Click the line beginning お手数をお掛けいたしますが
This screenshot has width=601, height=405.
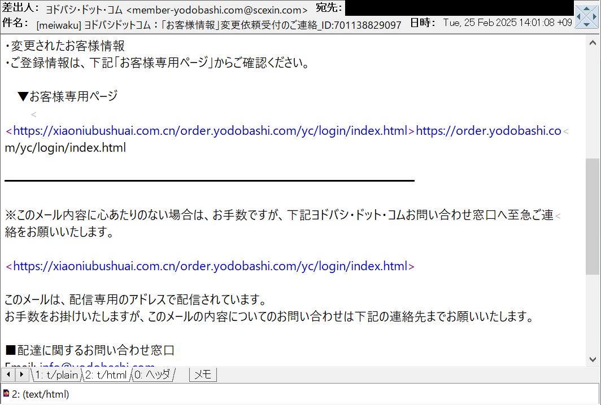pyautogui.click(x=269, y=316)
